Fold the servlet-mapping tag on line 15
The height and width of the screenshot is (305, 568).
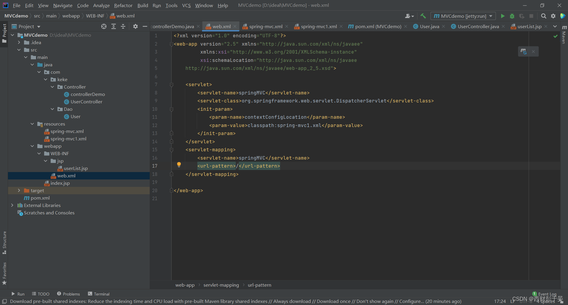(x=171, y=150)
